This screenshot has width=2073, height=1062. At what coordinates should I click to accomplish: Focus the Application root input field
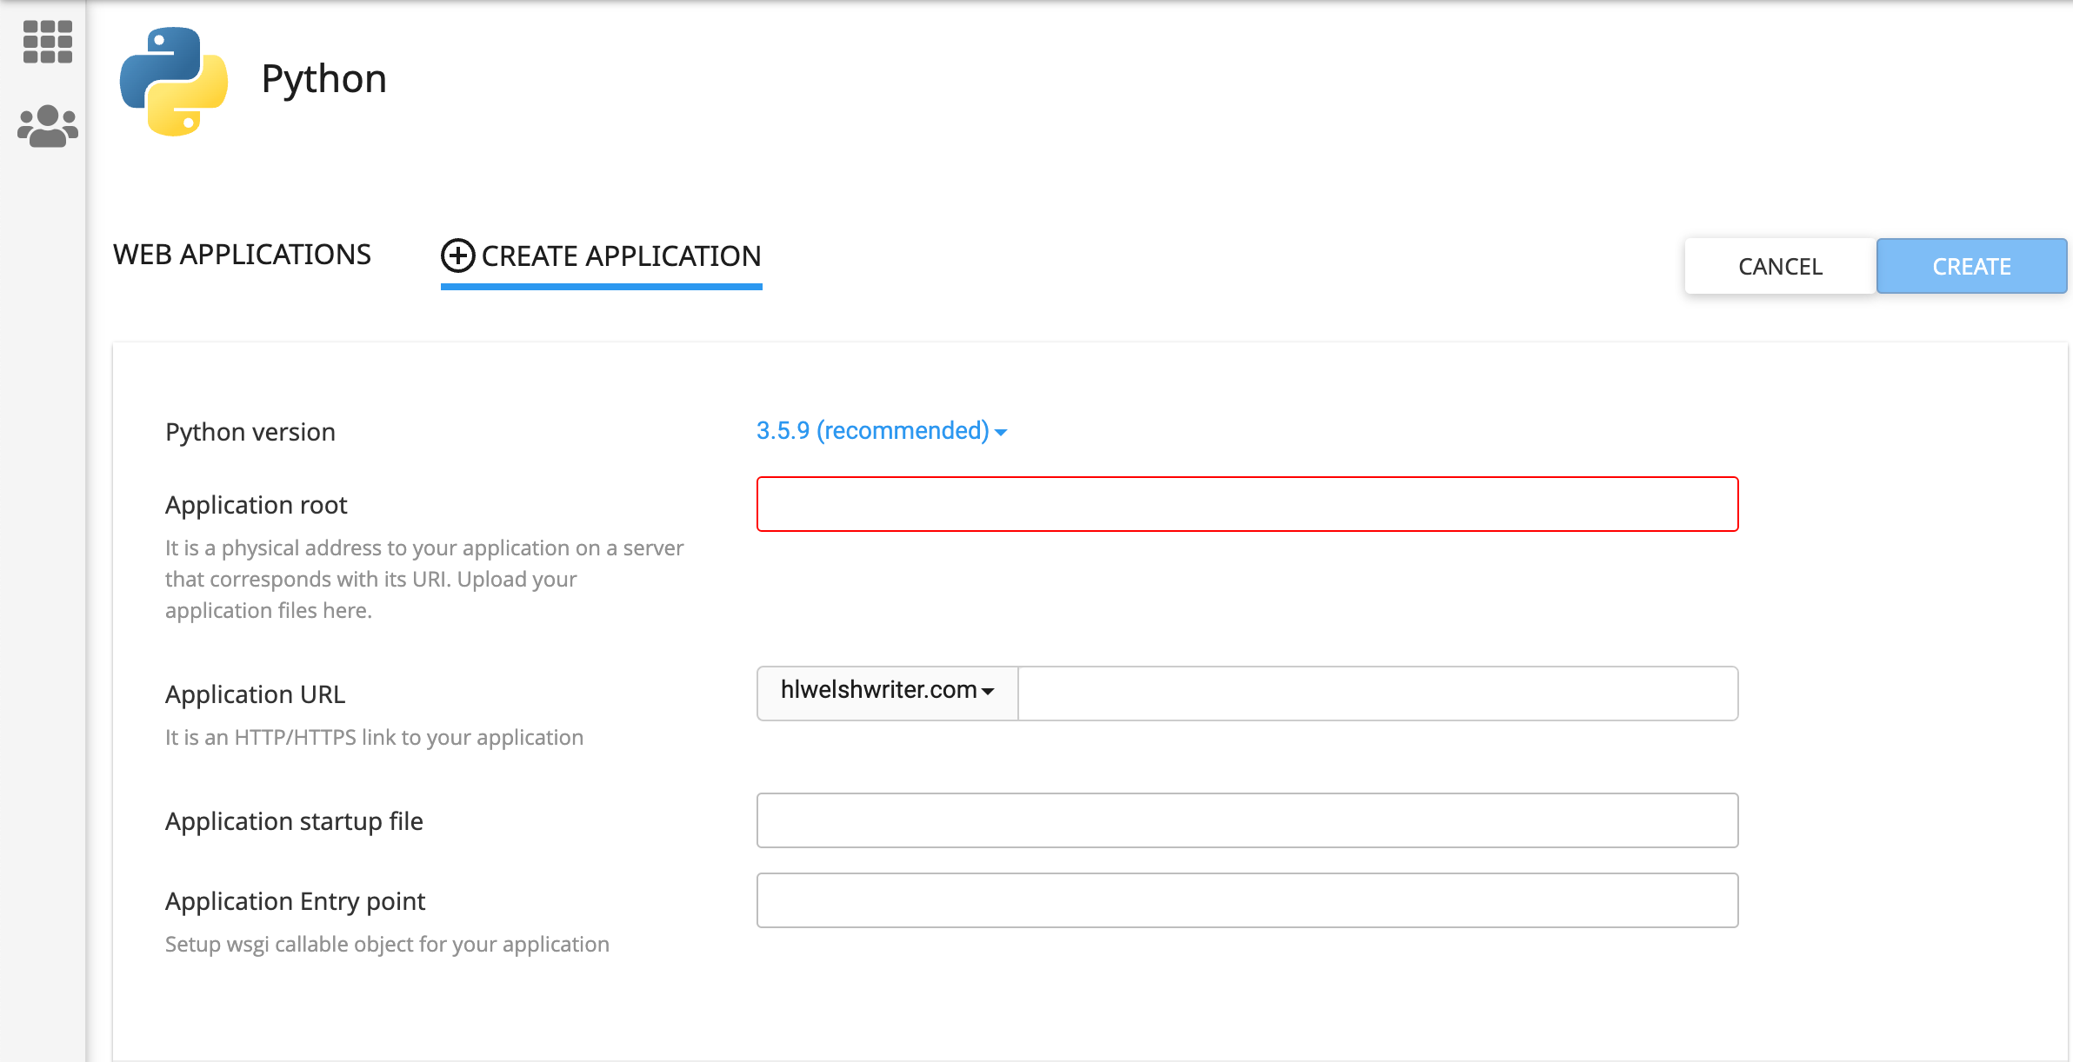1247,504
